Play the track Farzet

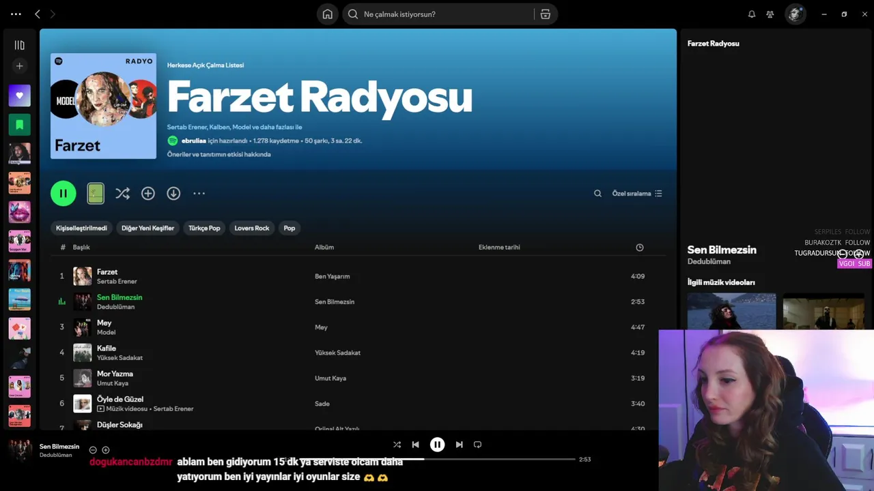(107, 271)
